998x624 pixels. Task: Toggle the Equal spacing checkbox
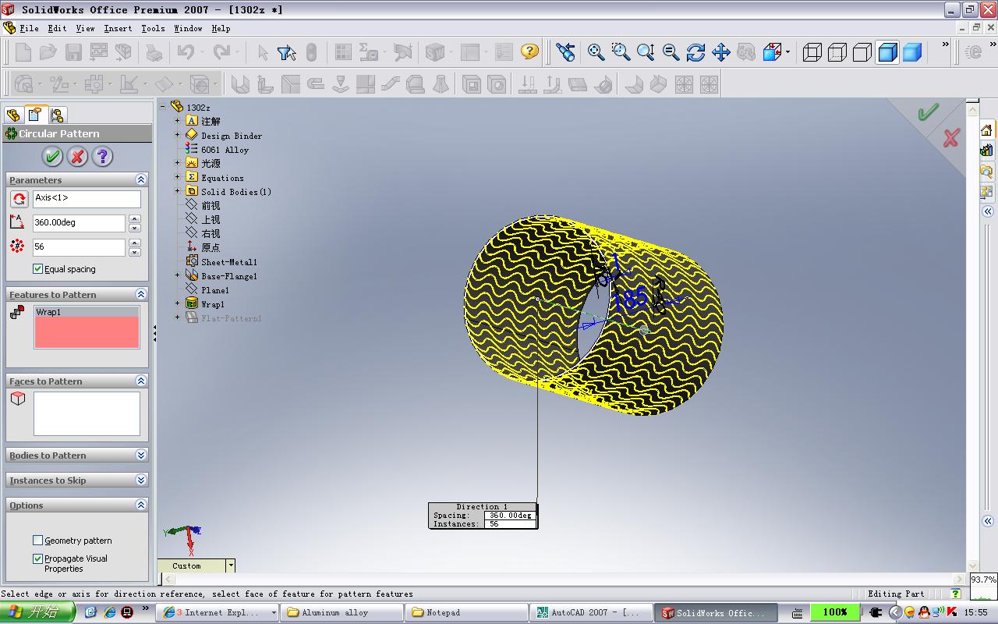point(37,269)
